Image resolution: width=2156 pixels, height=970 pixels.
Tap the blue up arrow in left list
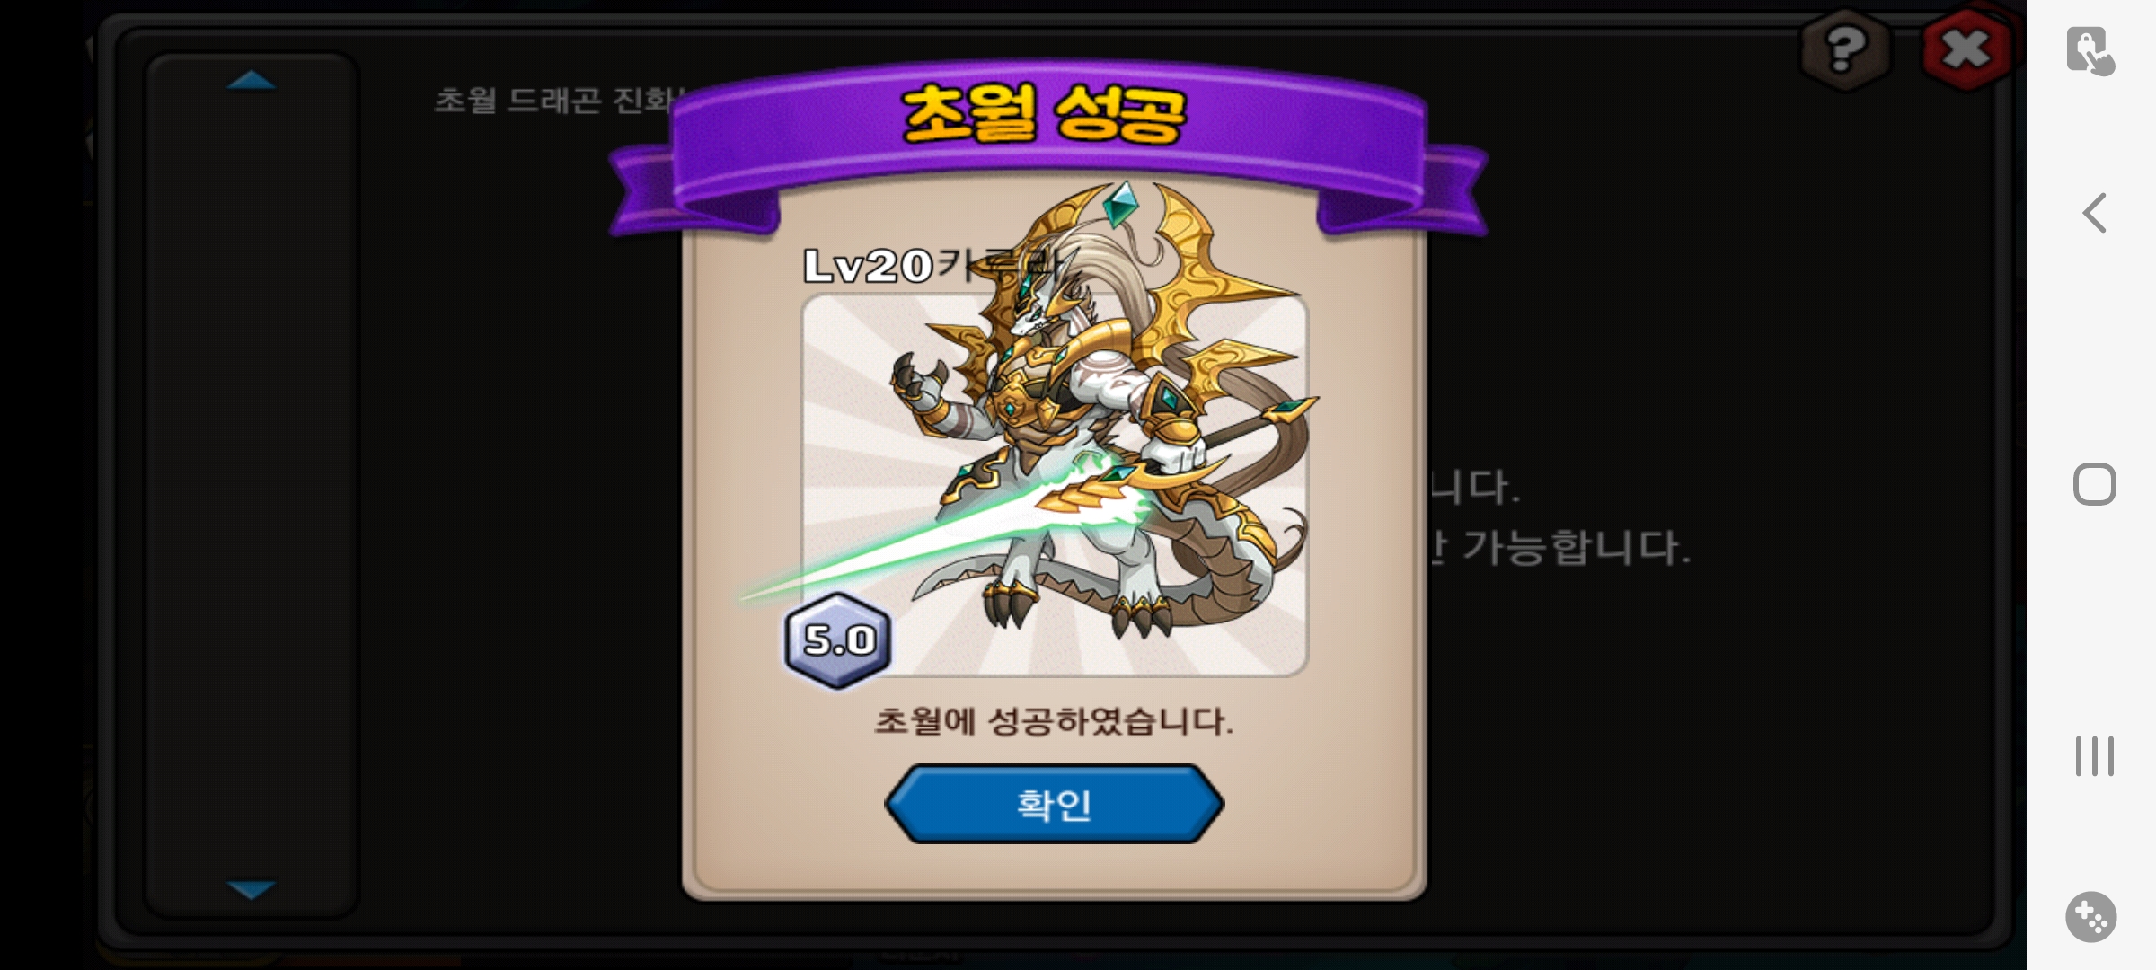click(252, 81)
